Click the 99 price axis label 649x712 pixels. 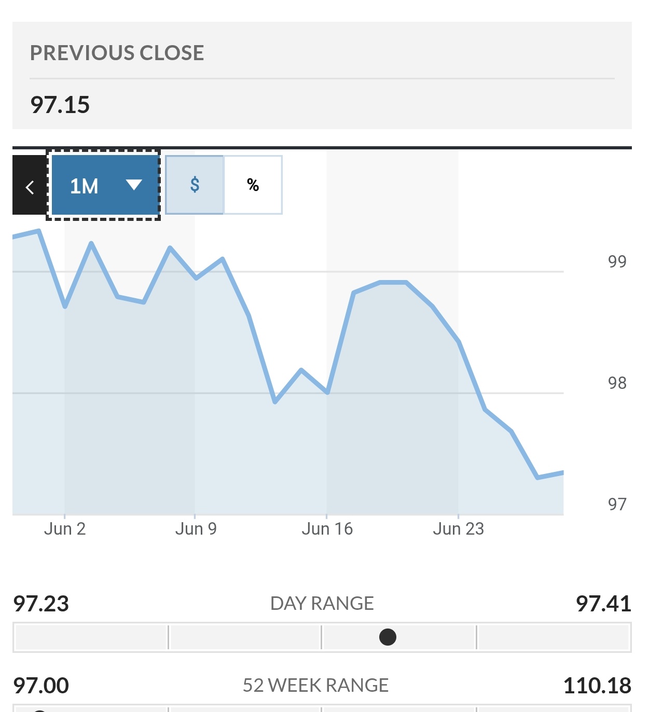point(617,261)
